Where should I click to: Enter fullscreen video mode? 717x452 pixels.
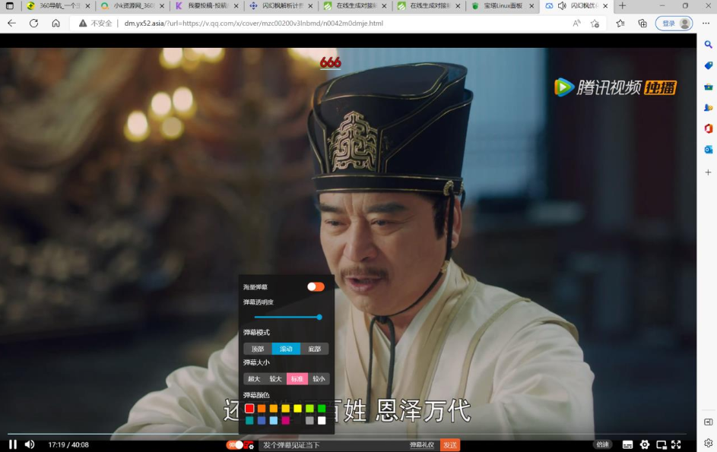[x=676, y=444]
